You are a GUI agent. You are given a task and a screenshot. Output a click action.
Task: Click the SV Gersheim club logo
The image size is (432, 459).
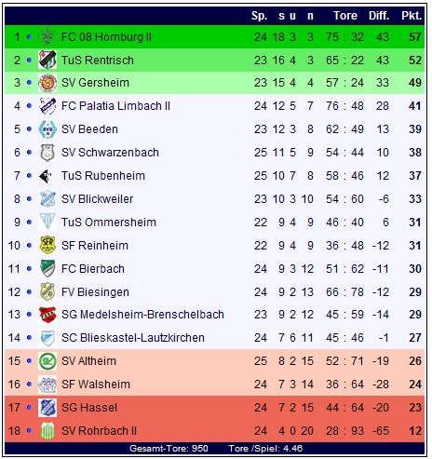coord(47,83)
